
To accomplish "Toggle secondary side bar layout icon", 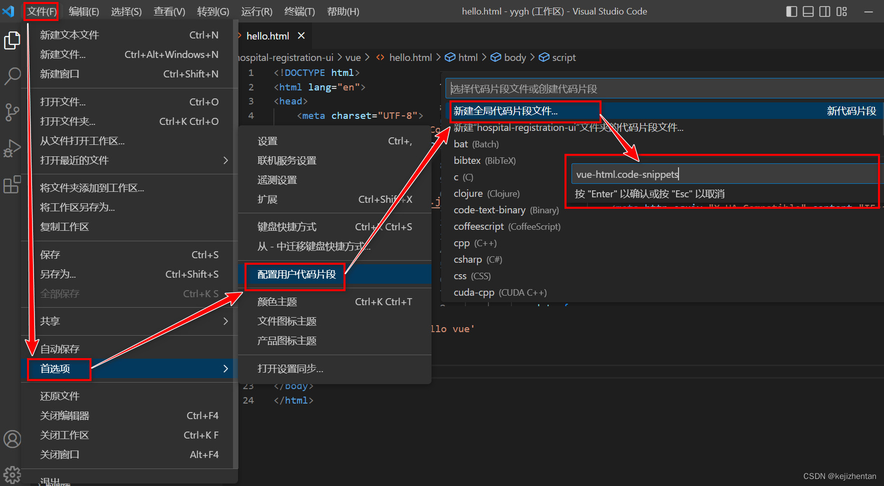I will pyautogui.click(x=825, y=11).
